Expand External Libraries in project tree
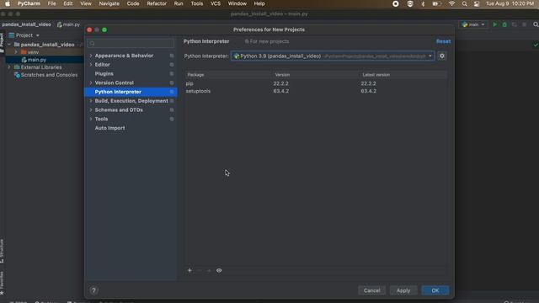 point(9,67)
